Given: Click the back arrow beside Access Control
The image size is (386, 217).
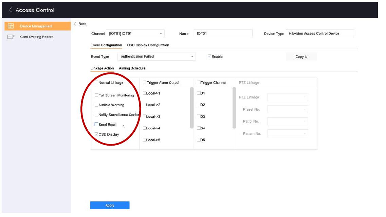Looking at the screenshot, I should [x=10, y=10].
